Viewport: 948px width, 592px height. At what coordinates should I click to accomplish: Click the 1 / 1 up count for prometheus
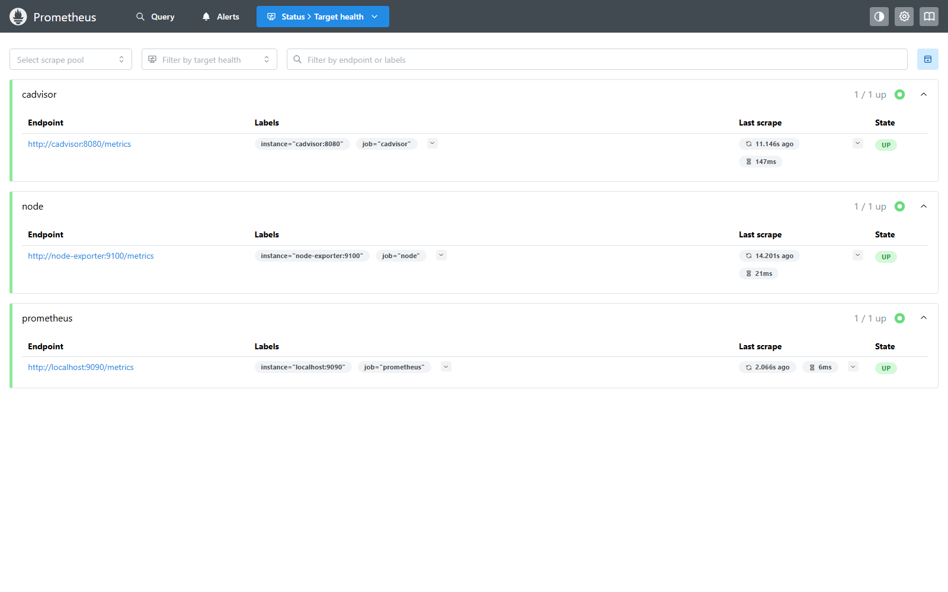point(870,318)
